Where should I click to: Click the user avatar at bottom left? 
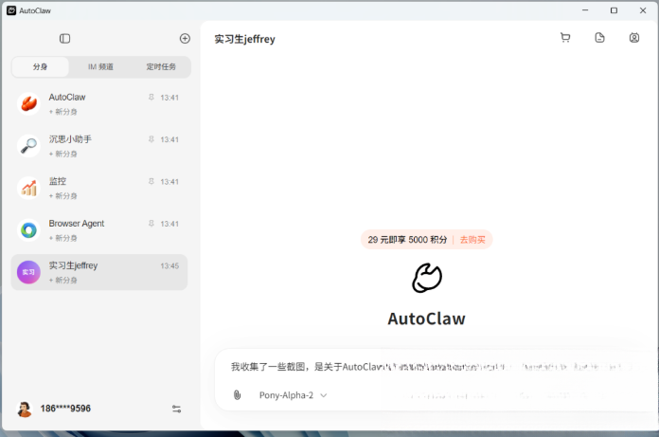pyautogui.click(x=25, y=409)
